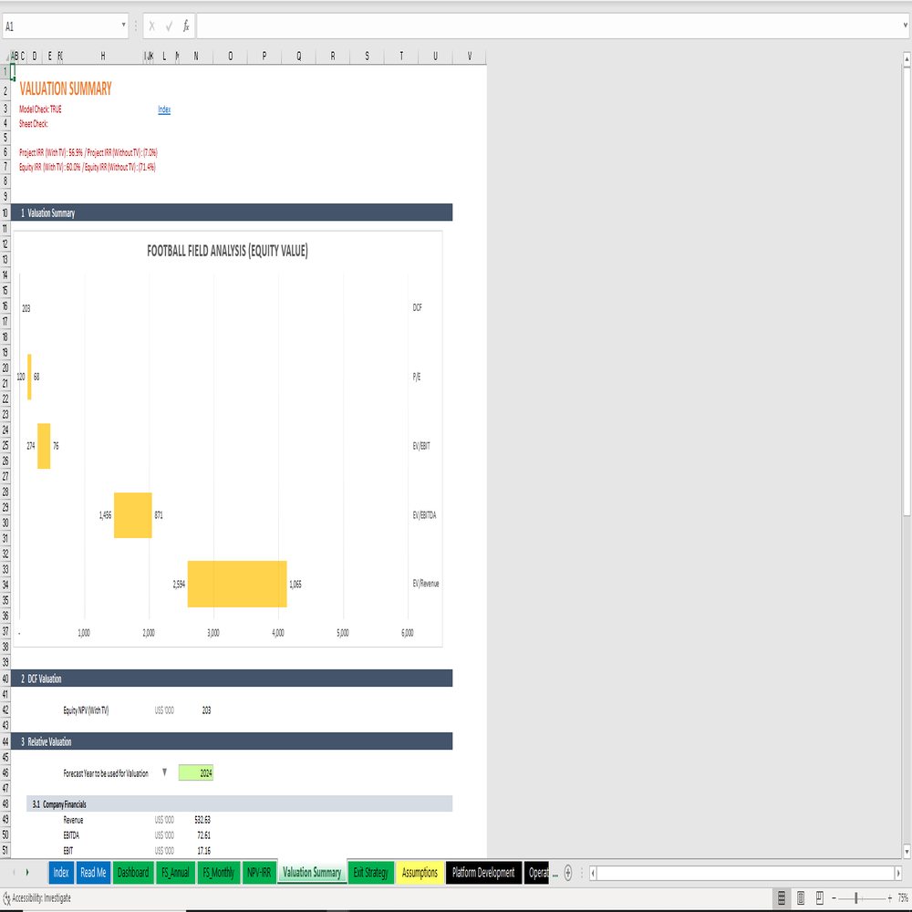Adjust the zoom slider handle
Viewport: 912px width, 912px height.
pos(856,898)
